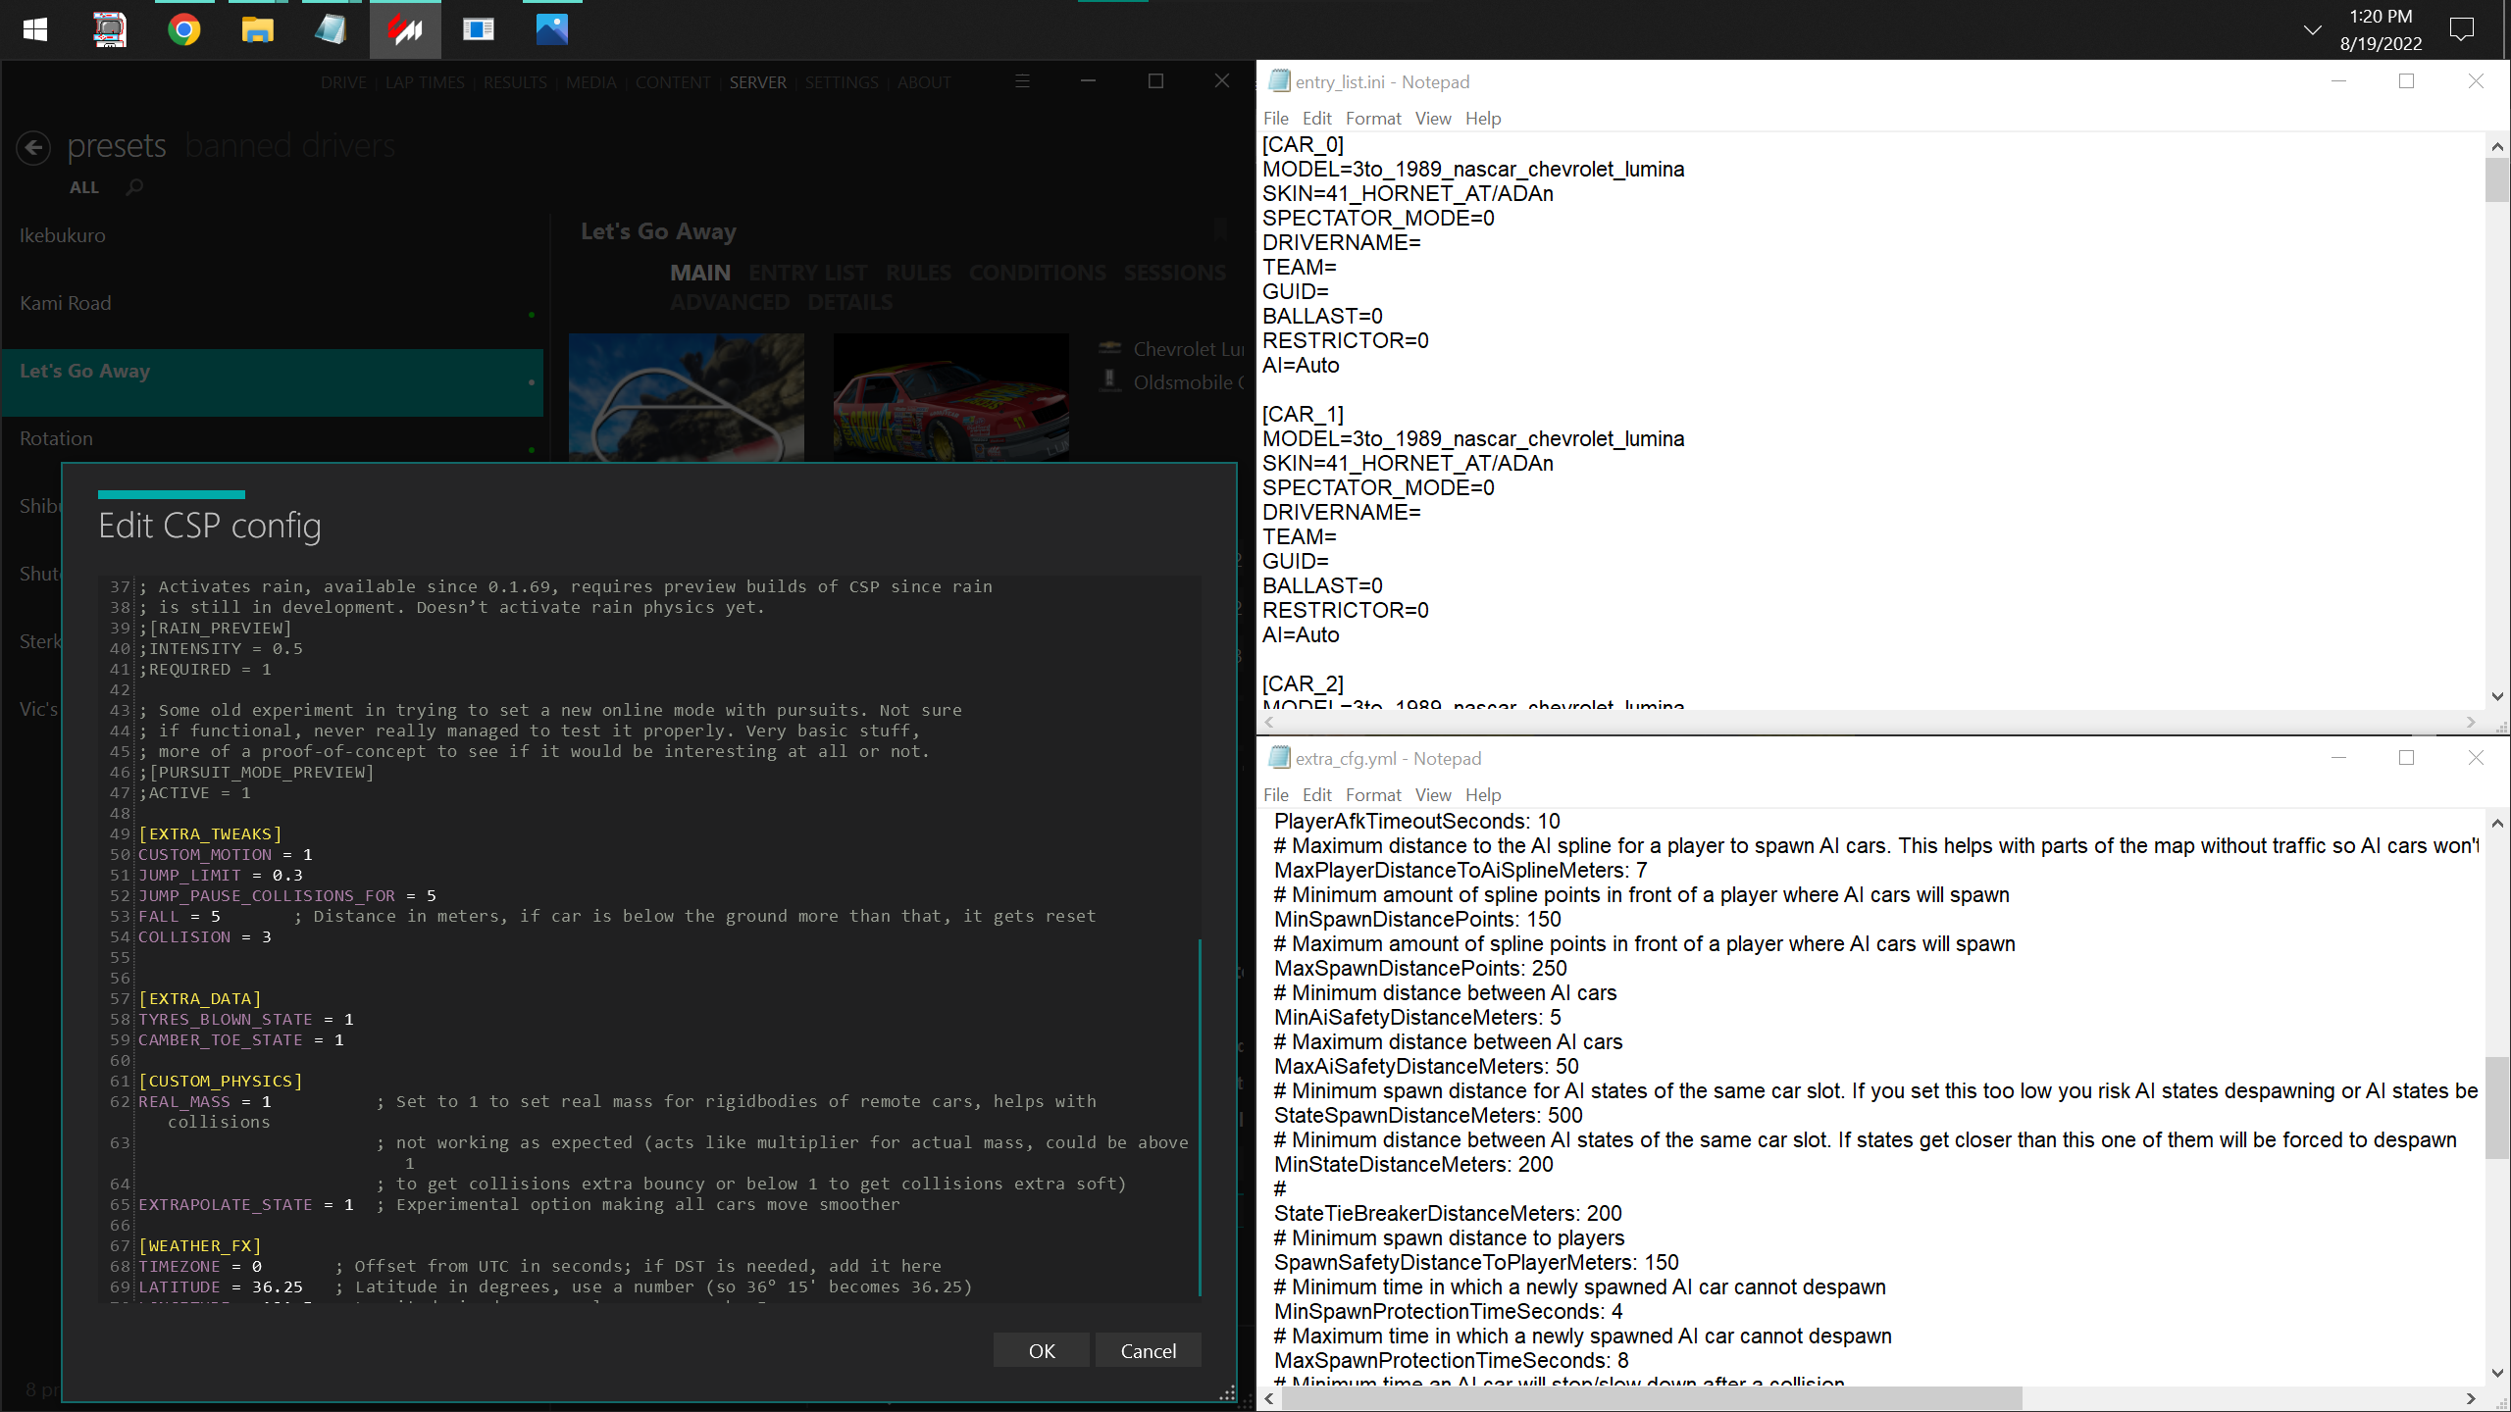This screenshot has width=2511, height=1412.
Task: Click the Content Manager taskbar icon
Action: (404, 29)
